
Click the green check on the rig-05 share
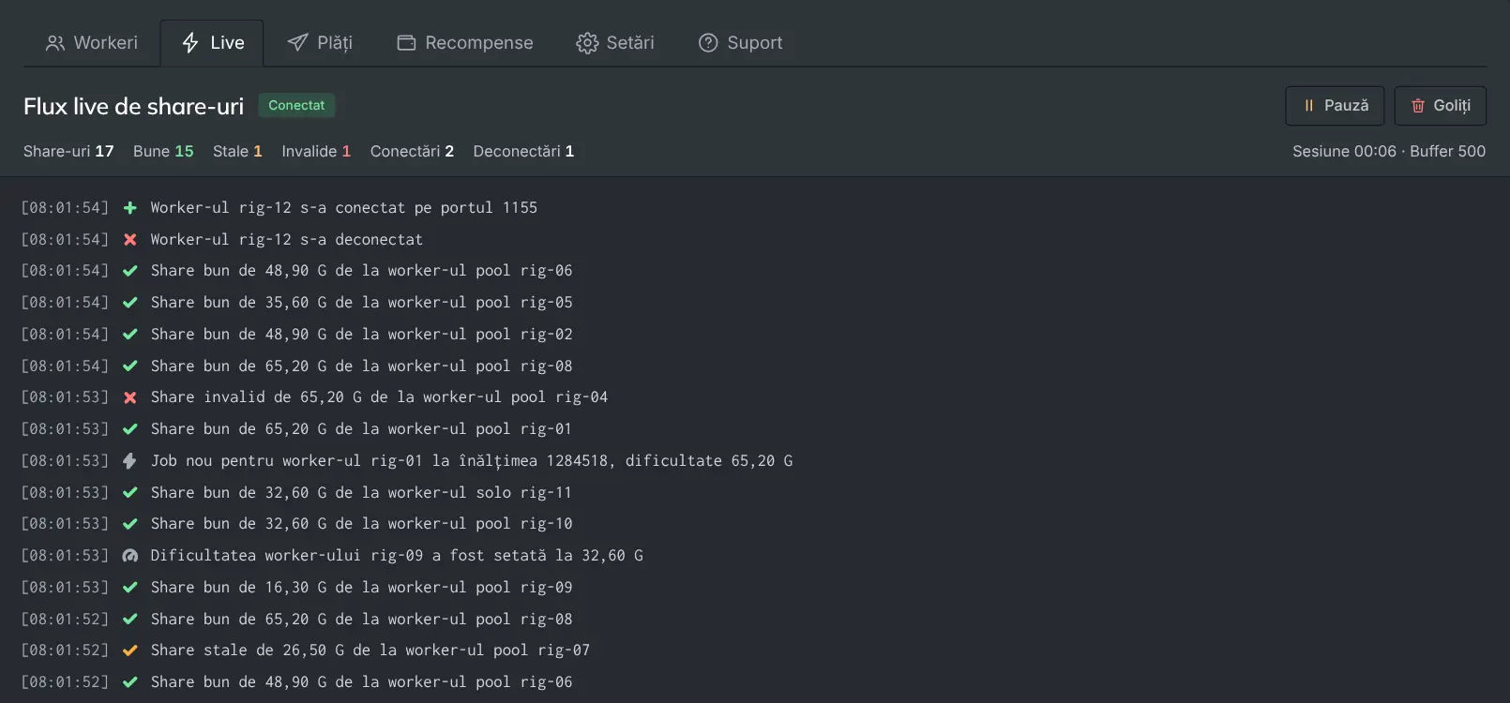(x=130, y=303)
